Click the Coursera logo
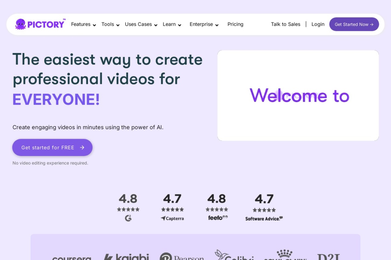 coord(72,257)
